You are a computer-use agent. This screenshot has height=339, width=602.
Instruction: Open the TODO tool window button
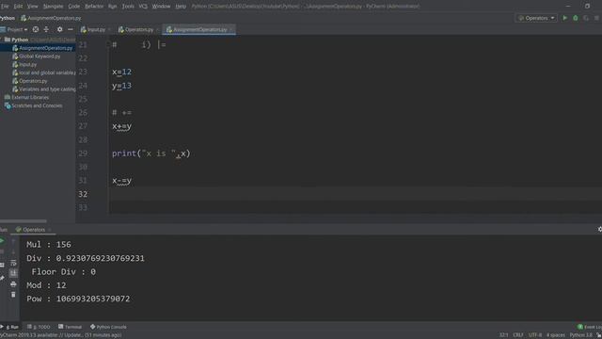[39, 327]
